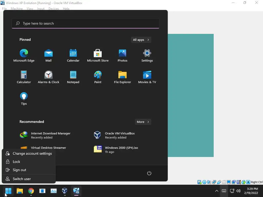Open Notepad from pinned apps

pos(73,77)
